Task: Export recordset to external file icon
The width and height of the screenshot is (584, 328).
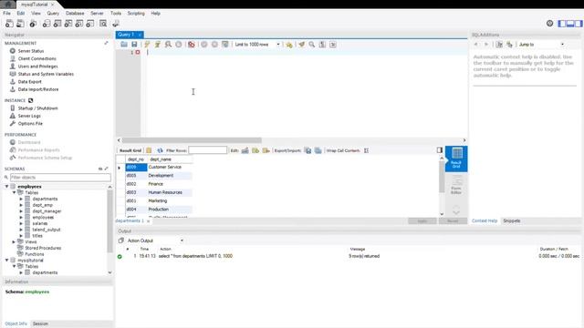Action: click(x=308, y=150)
